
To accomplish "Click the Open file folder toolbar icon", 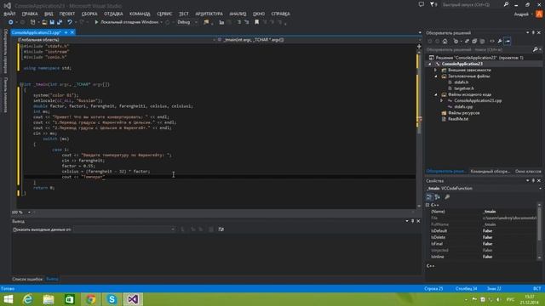I will [44, 22].
